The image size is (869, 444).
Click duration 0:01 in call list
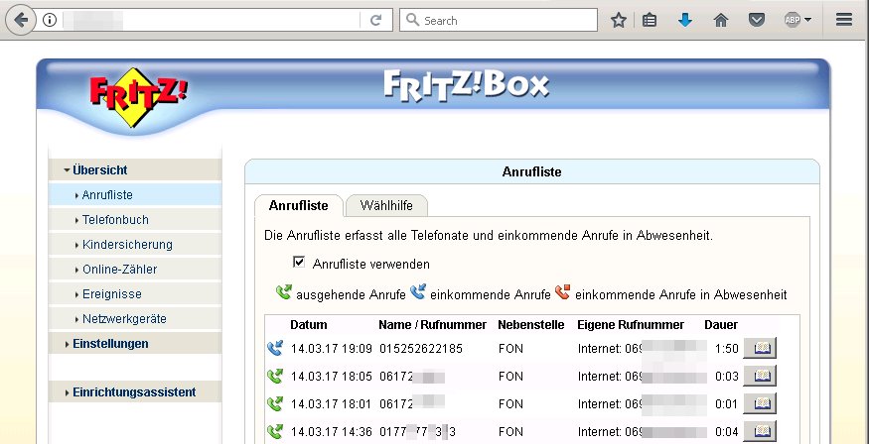[x=727, y=404]
